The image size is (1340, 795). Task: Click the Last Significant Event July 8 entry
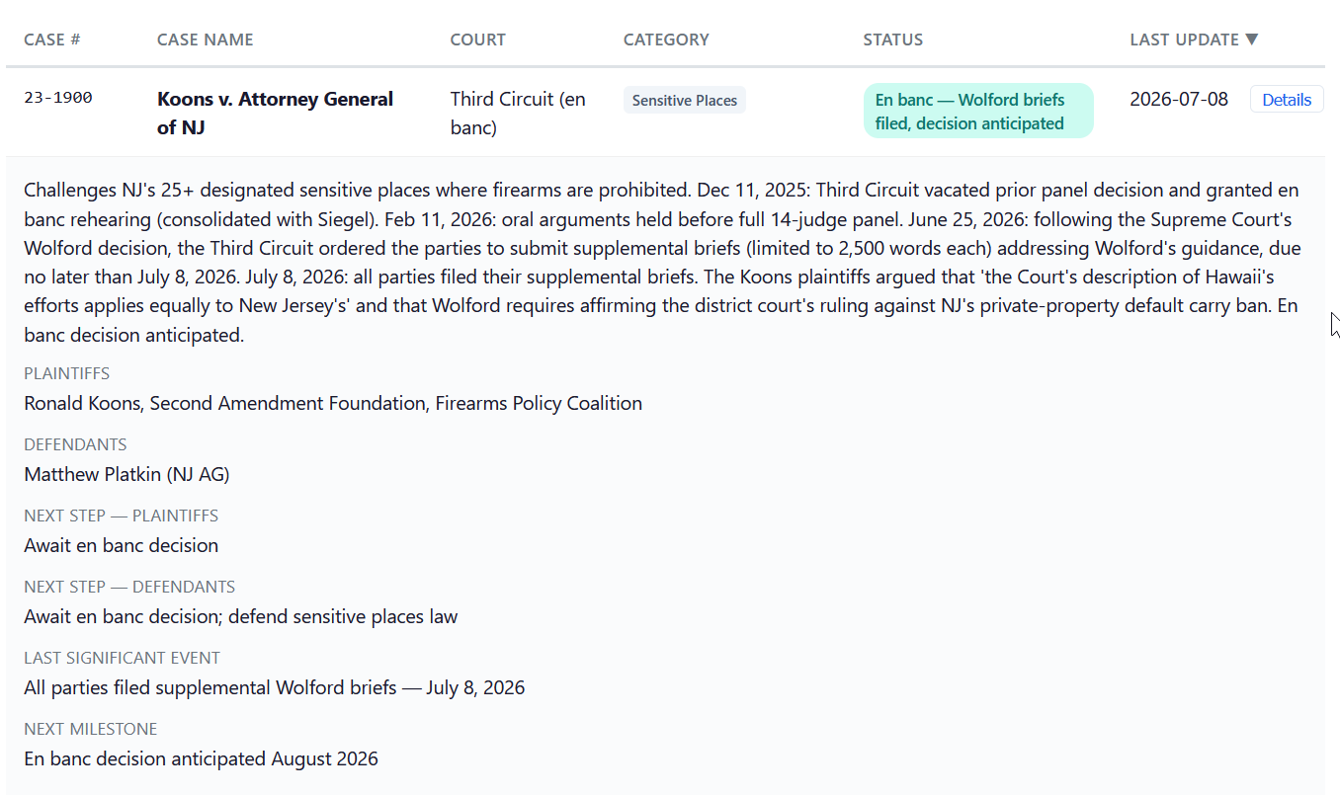(x=275, y=687)
